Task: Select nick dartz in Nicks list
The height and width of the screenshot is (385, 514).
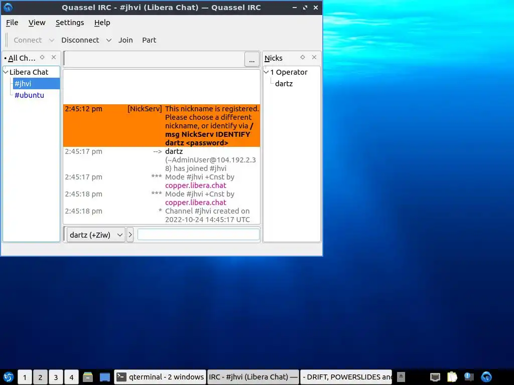Action: point(284,84)
